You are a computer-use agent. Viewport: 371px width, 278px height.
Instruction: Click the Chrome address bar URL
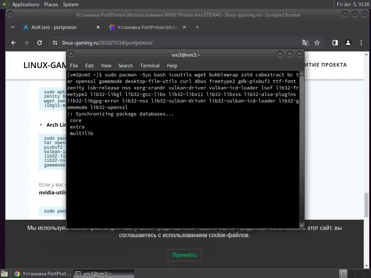107,43
